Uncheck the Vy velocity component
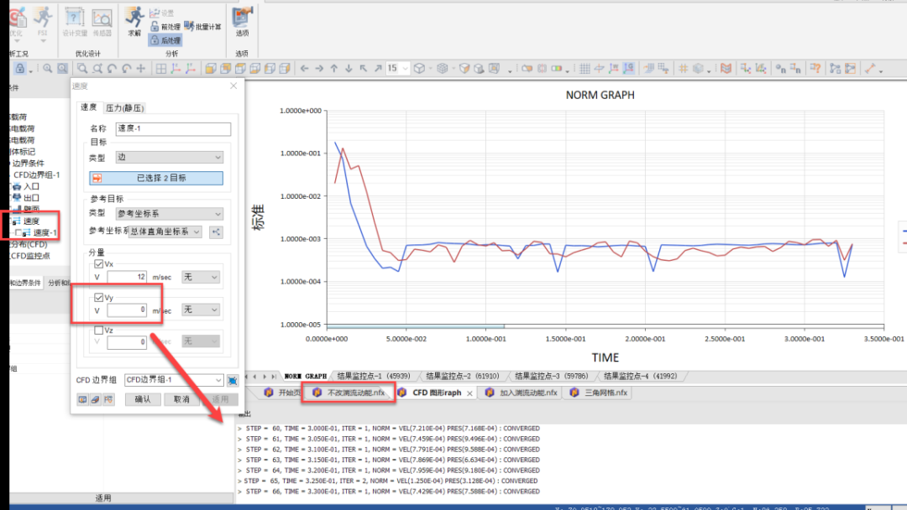Screen dimensions: 907x510 (100, 298)
